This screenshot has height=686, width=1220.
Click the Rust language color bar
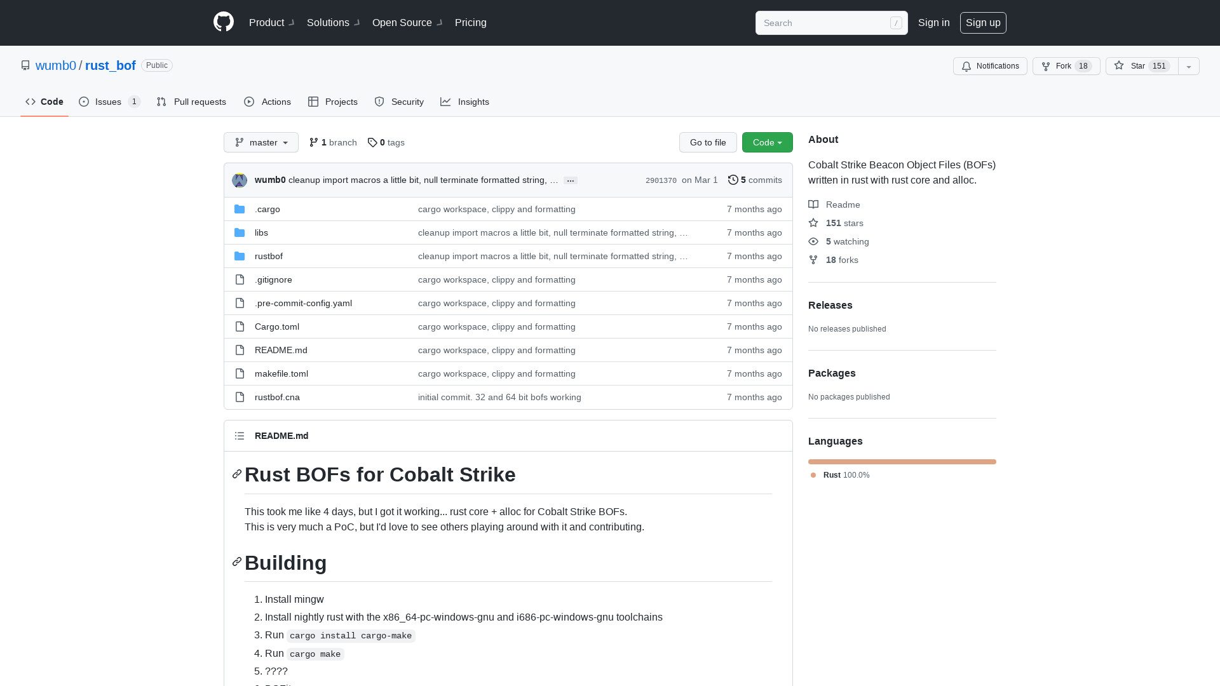pos(902,462)
